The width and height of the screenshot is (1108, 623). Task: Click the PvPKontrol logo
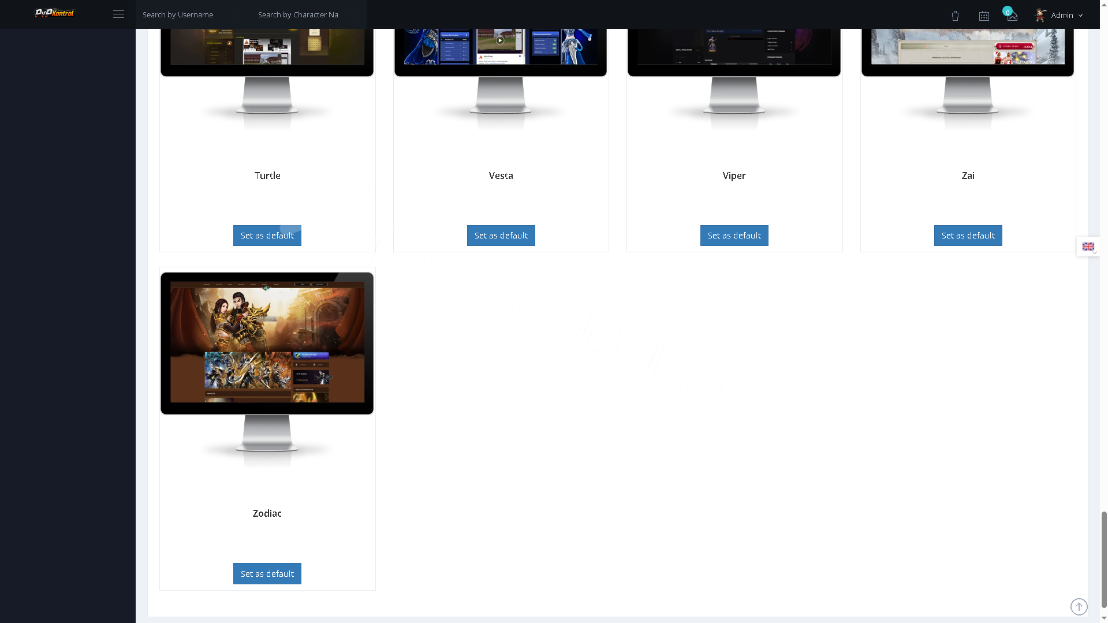click(54, 13)
